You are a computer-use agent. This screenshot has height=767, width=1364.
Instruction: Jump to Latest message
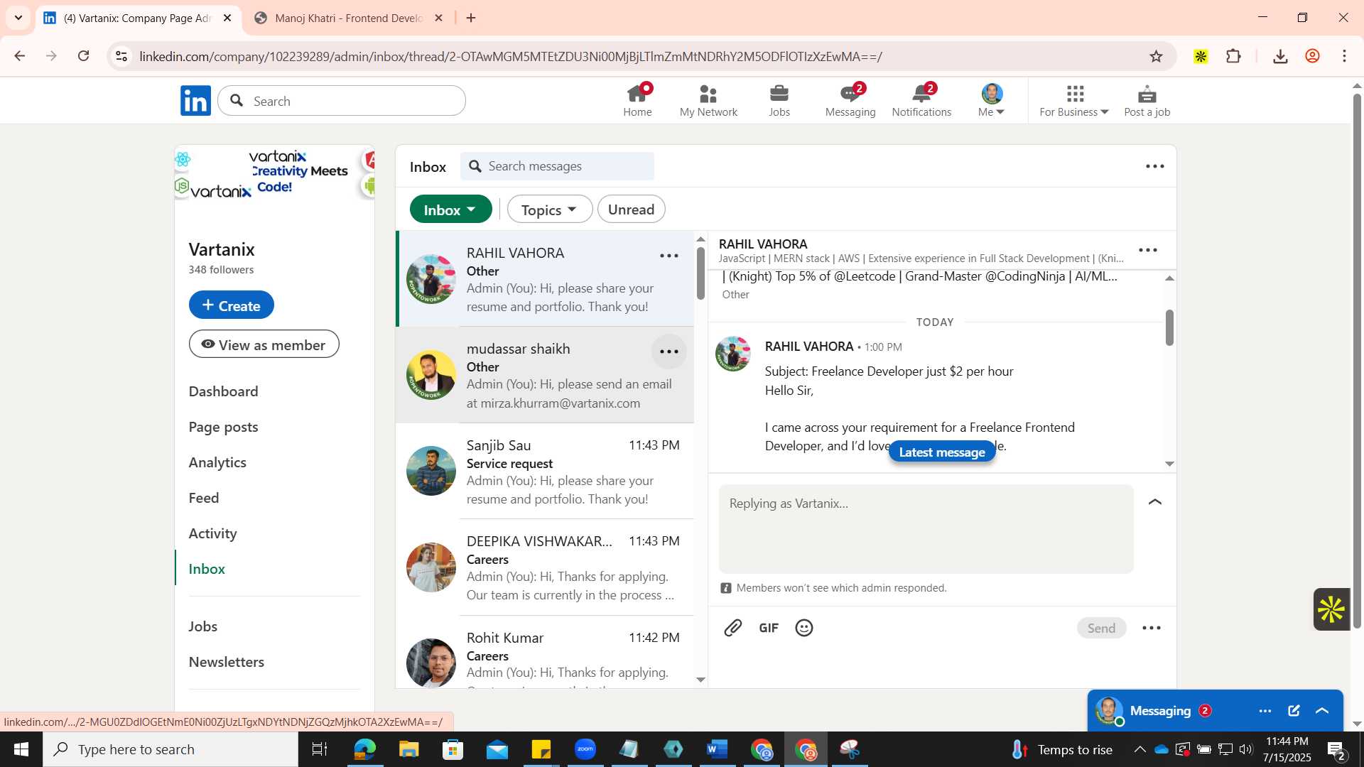pyautogui.click(x=942, y=452)
